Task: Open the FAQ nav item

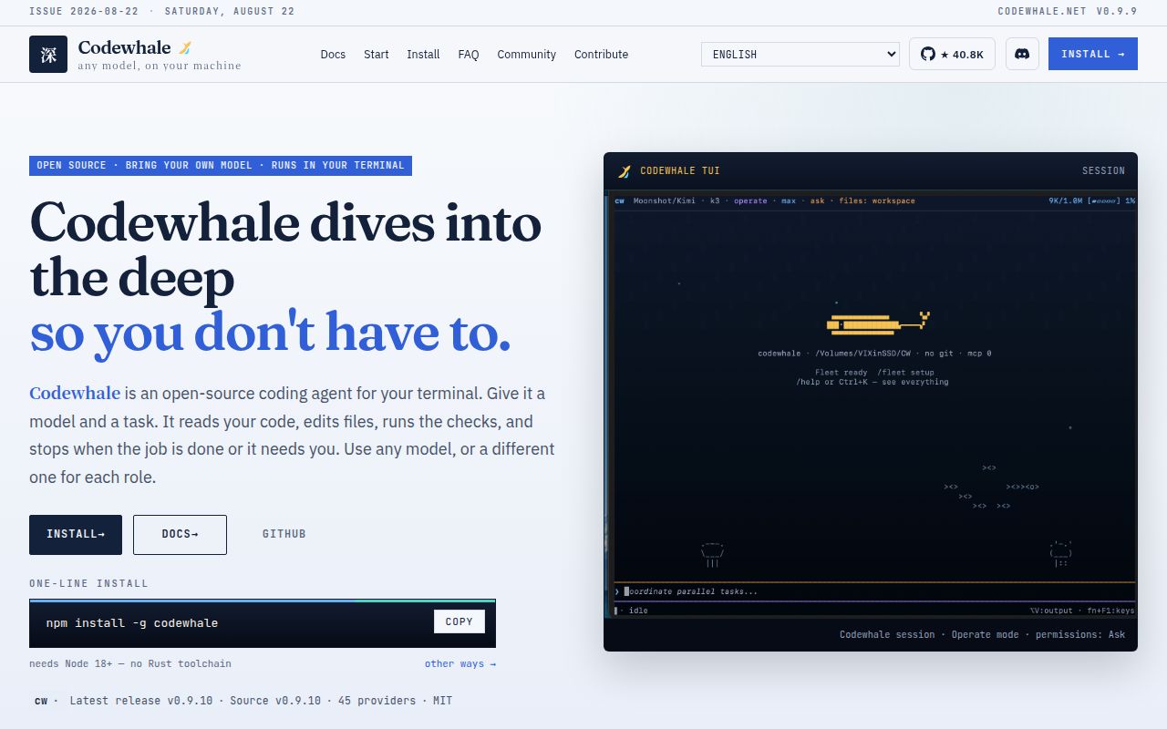Action: [469, 55]
